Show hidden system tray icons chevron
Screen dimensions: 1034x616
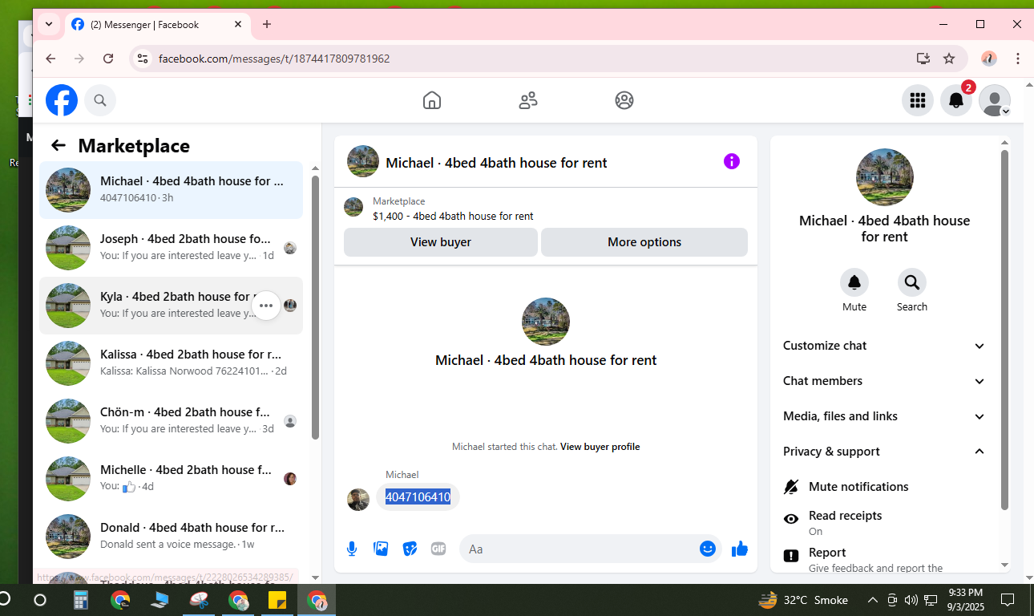[873, 600]
